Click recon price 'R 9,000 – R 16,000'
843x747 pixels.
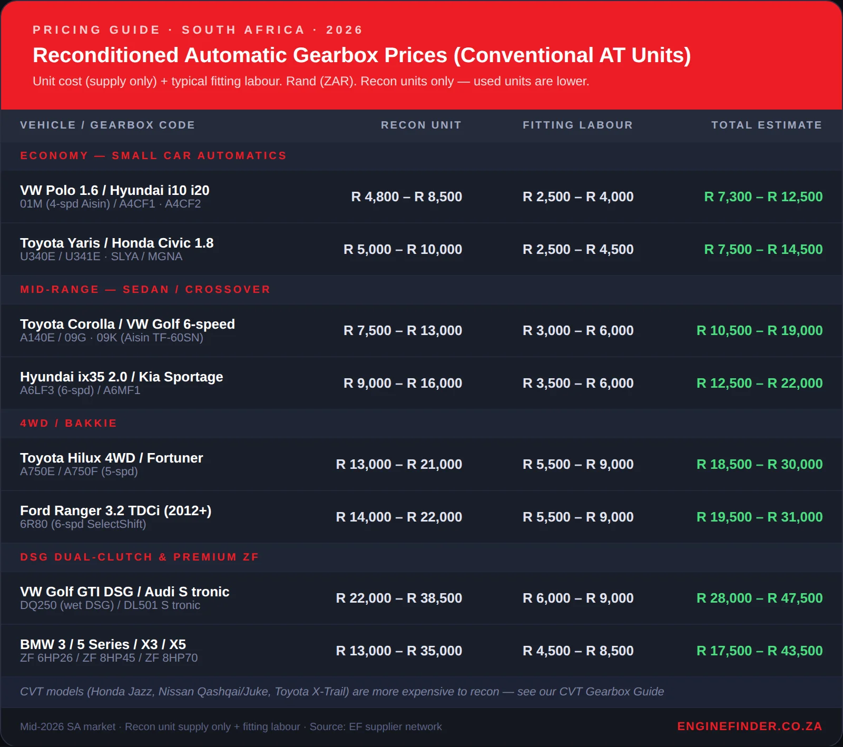tap(403, 383)
